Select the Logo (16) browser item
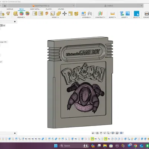 (x=3, y=42)
